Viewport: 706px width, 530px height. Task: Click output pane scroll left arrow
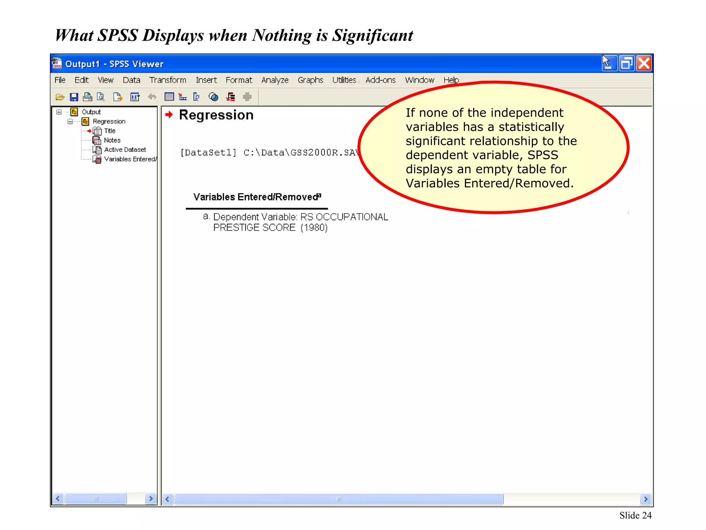point(167,499)
